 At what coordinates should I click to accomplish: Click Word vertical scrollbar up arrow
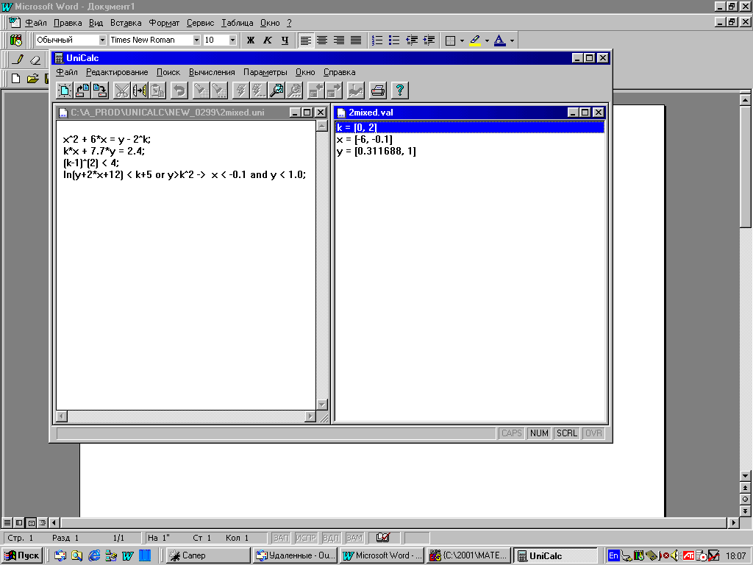pyautogui.click(x=745, y=99)
